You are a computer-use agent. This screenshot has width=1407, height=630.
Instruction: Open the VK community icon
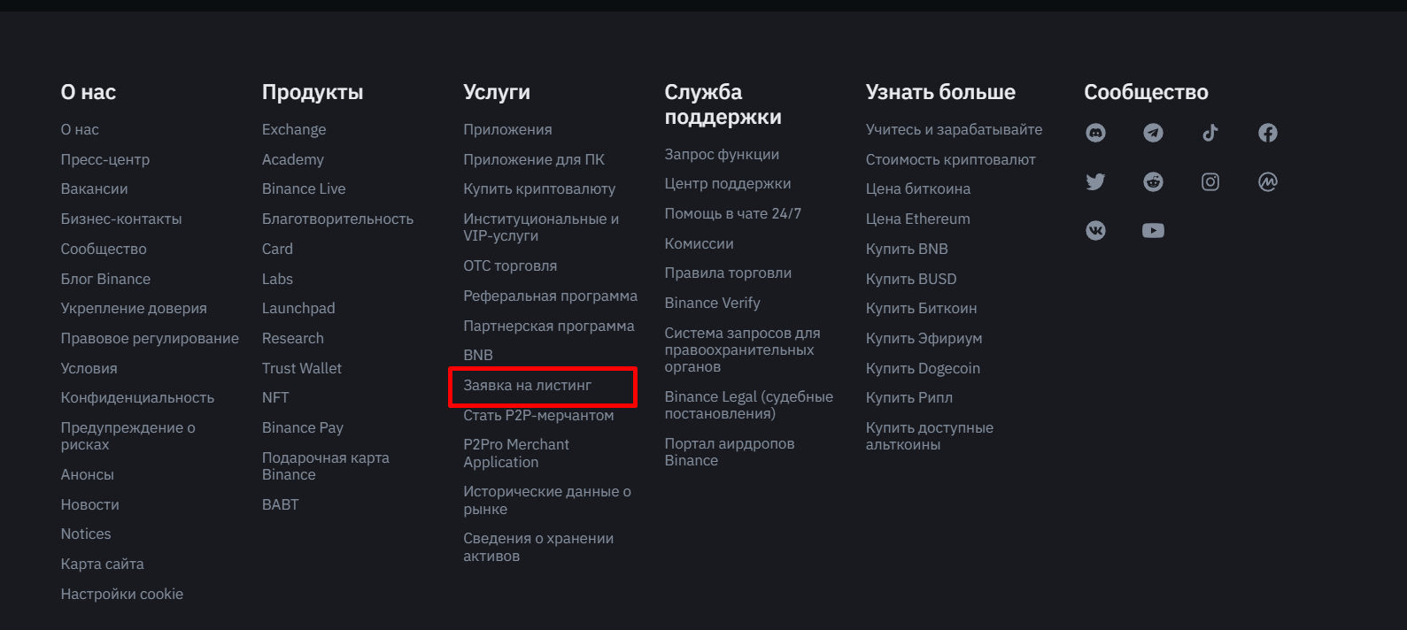pyautogui.click(x=1095, y=230)
